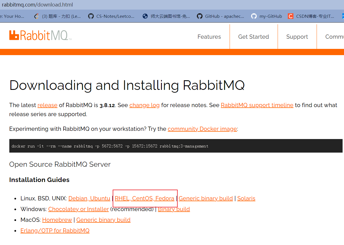This screenshot has height=245, width=344.
Task: Click the release link
Action: click(x=47, y=105)
